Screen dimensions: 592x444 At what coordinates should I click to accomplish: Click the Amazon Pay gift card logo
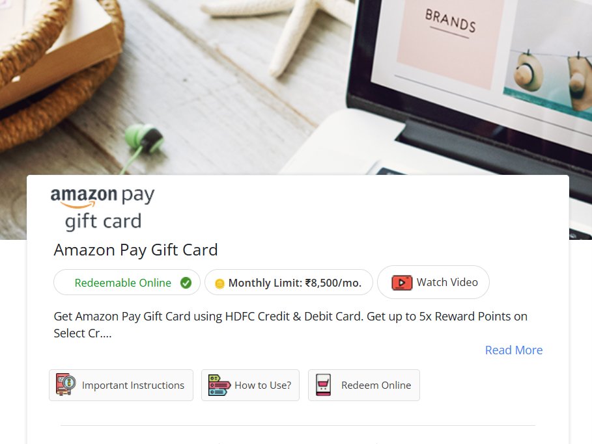(102, 209)
